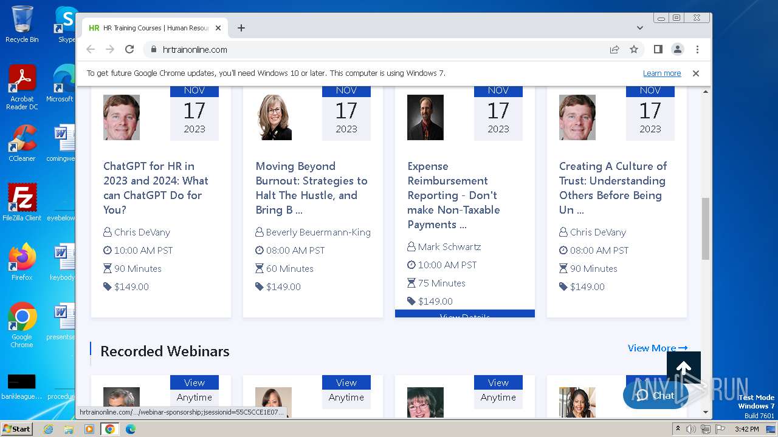Image resolution: width=778 pixels, height=437 pixels.
Task: Open the Chat widget
Action: (655, 396)
